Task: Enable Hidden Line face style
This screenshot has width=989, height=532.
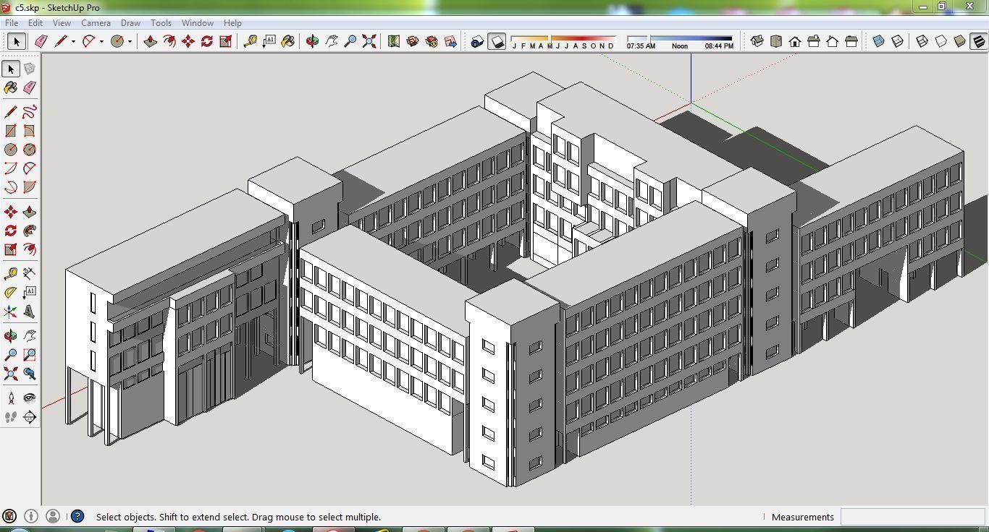Action: click(x=941, y=41)
